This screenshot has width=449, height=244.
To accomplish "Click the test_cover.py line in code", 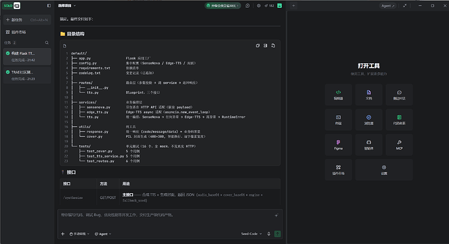I will [100, 151].
